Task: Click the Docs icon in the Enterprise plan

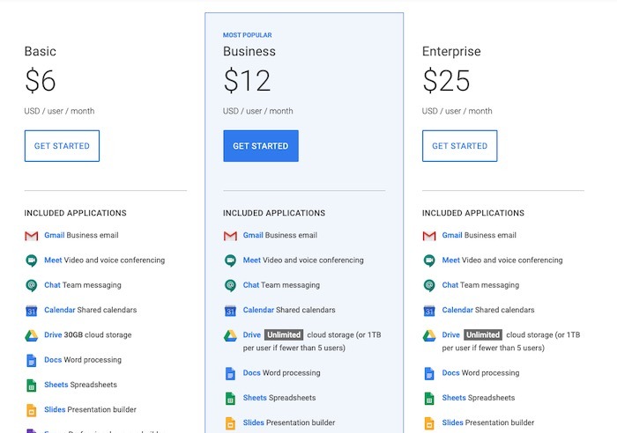Action: 429,373
